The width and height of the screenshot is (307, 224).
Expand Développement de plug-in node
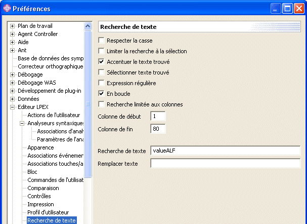[x=12, y=91]
